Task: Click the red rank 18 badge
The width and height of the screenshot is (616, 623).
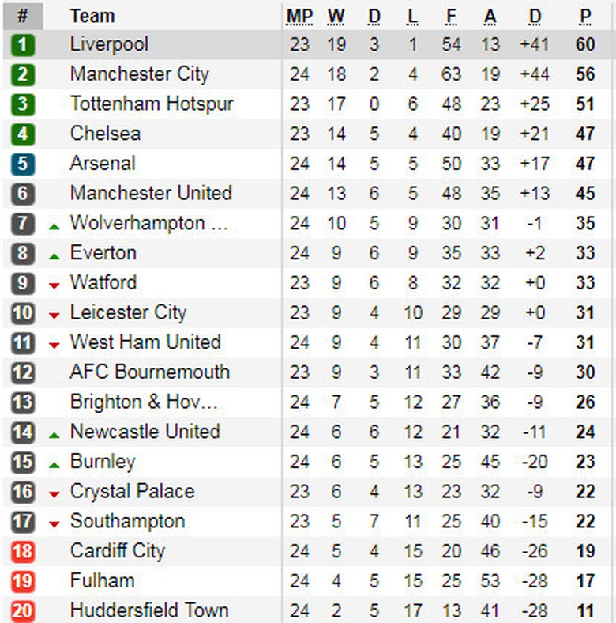Action: point(23,551)
